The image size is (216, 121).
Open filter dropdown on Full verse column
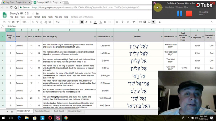tap(95, 37)
